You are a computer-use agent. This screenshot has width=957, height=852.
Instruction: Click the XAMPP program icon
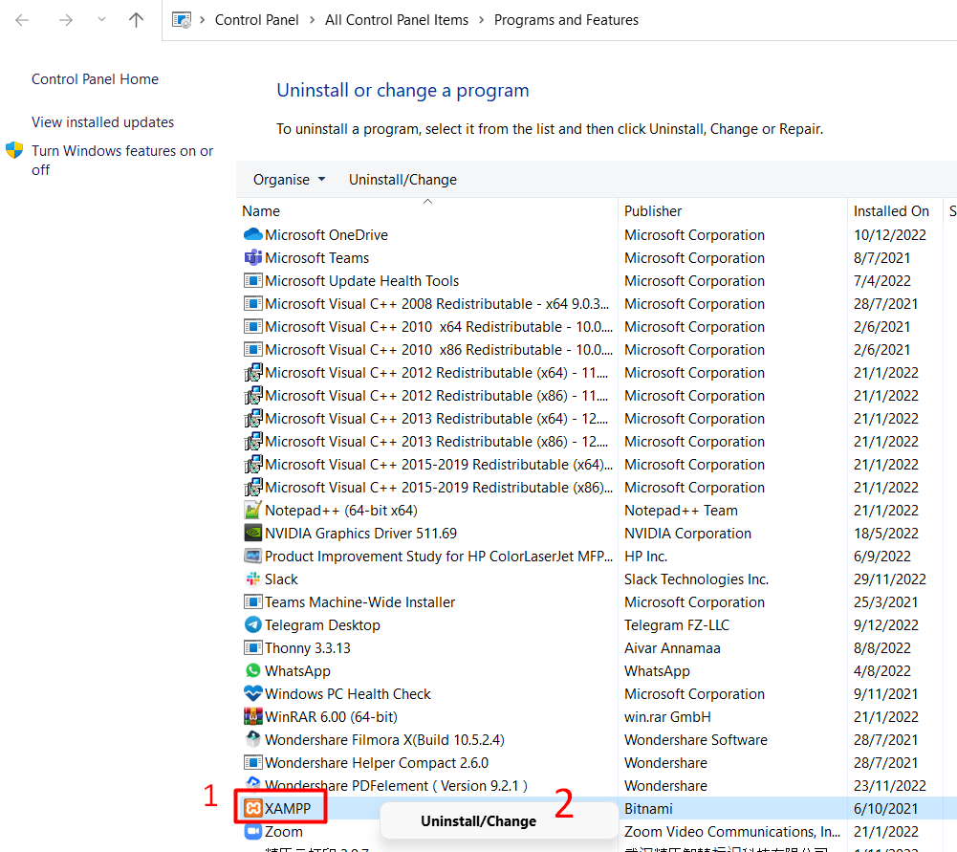(x=252, y=808)
